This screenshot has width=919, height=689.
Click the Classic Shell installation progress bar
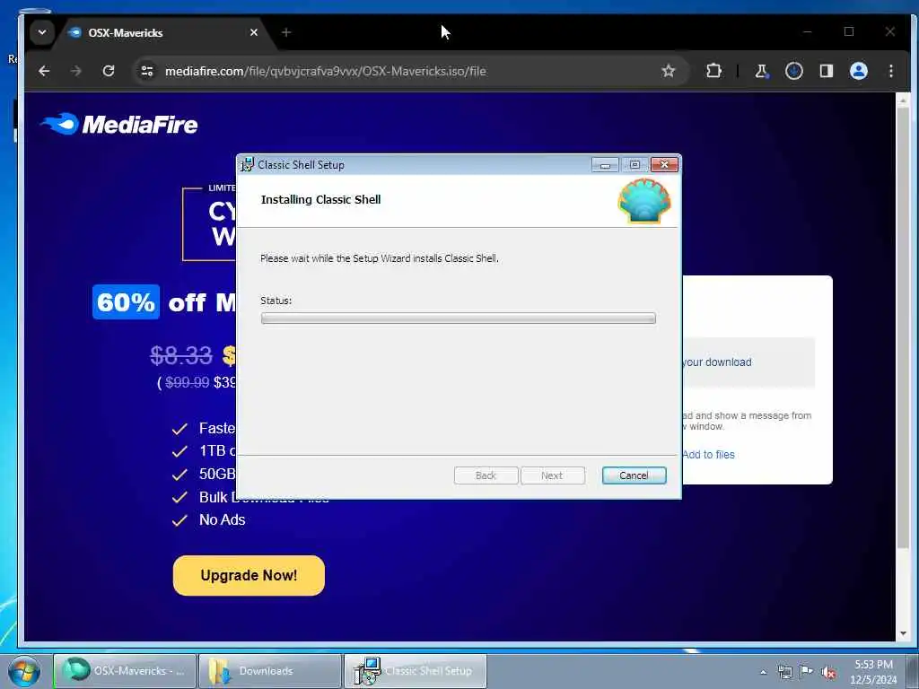(x=459, y=318)
